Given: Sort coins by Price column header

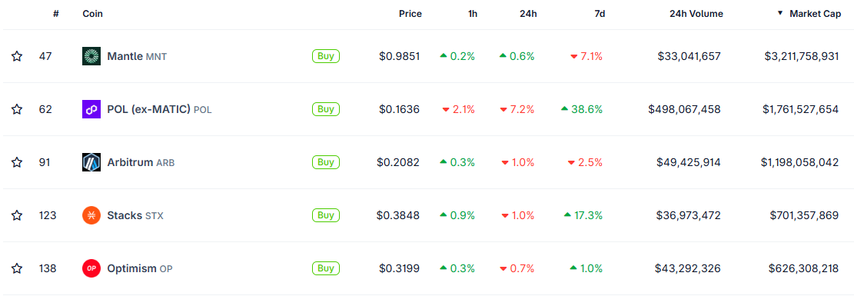Looking at the screenshot, I should pyautogui.click(x=410, y=14).
